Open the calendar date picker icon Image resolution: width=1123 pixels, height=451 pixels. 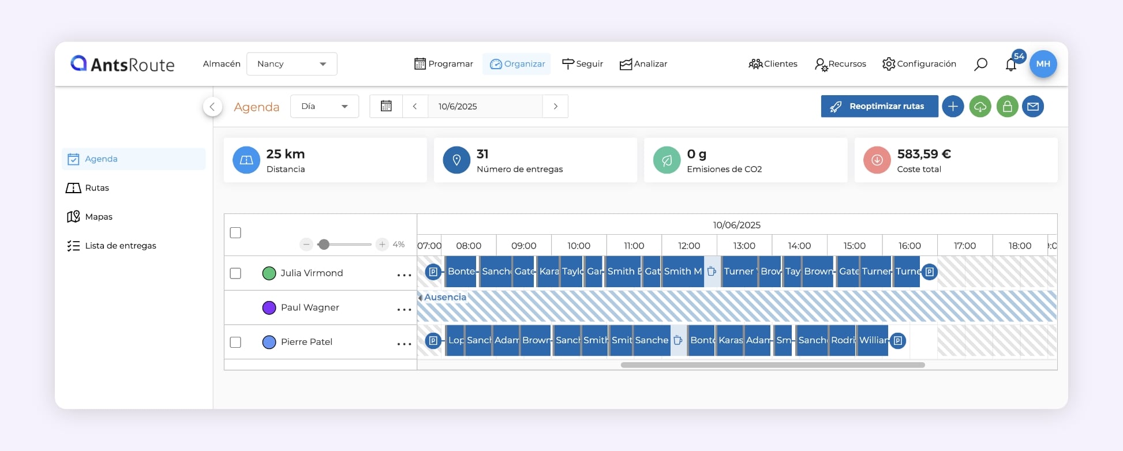(386, 106)
